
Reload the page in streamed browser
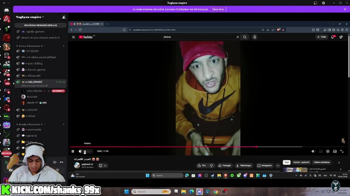pyautogui.click(x=80, y=30)
